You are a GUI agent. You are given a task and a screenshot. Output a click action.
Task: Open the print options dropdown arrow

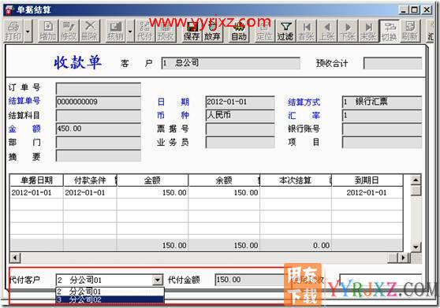tap(28, 31)
